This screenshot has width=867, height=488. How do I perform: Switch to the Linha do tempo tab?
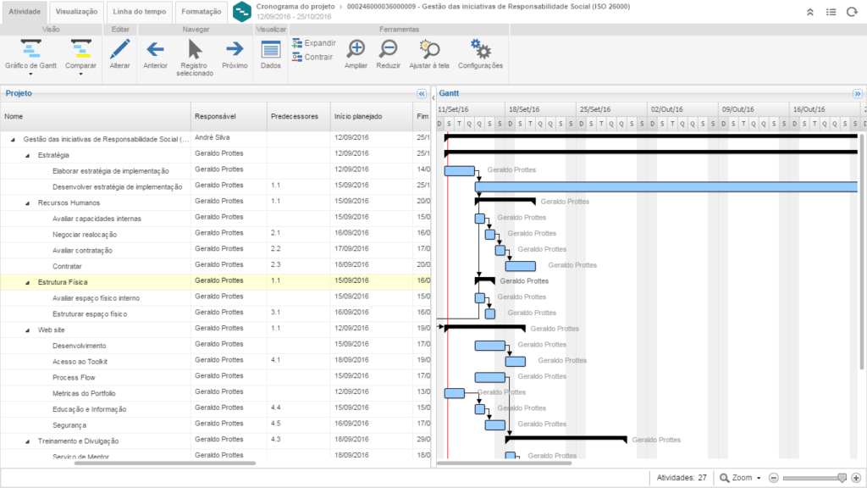pos(139,12)
